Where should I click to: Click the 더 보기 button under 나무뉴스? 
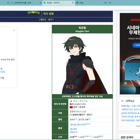pyautogui.click(x=131, y=126)
